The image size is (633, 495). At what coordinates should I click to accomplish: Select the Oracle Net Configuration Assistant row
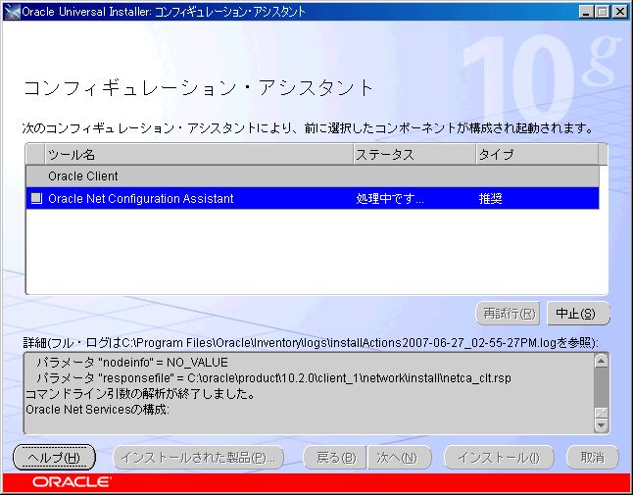point(313,198)
